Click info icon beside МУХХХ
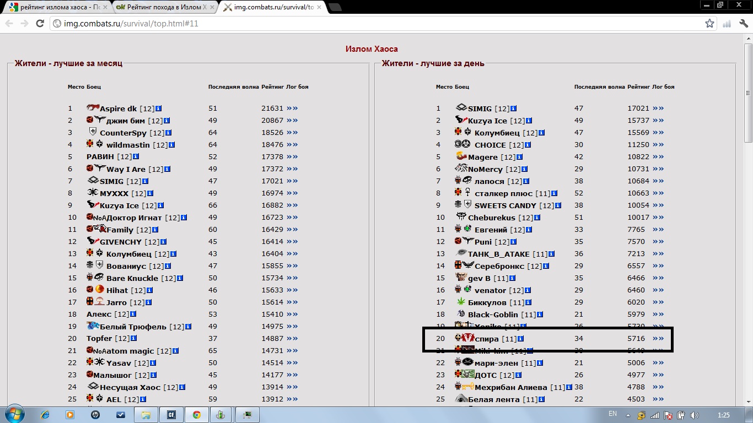 click(x=150, y=193)
